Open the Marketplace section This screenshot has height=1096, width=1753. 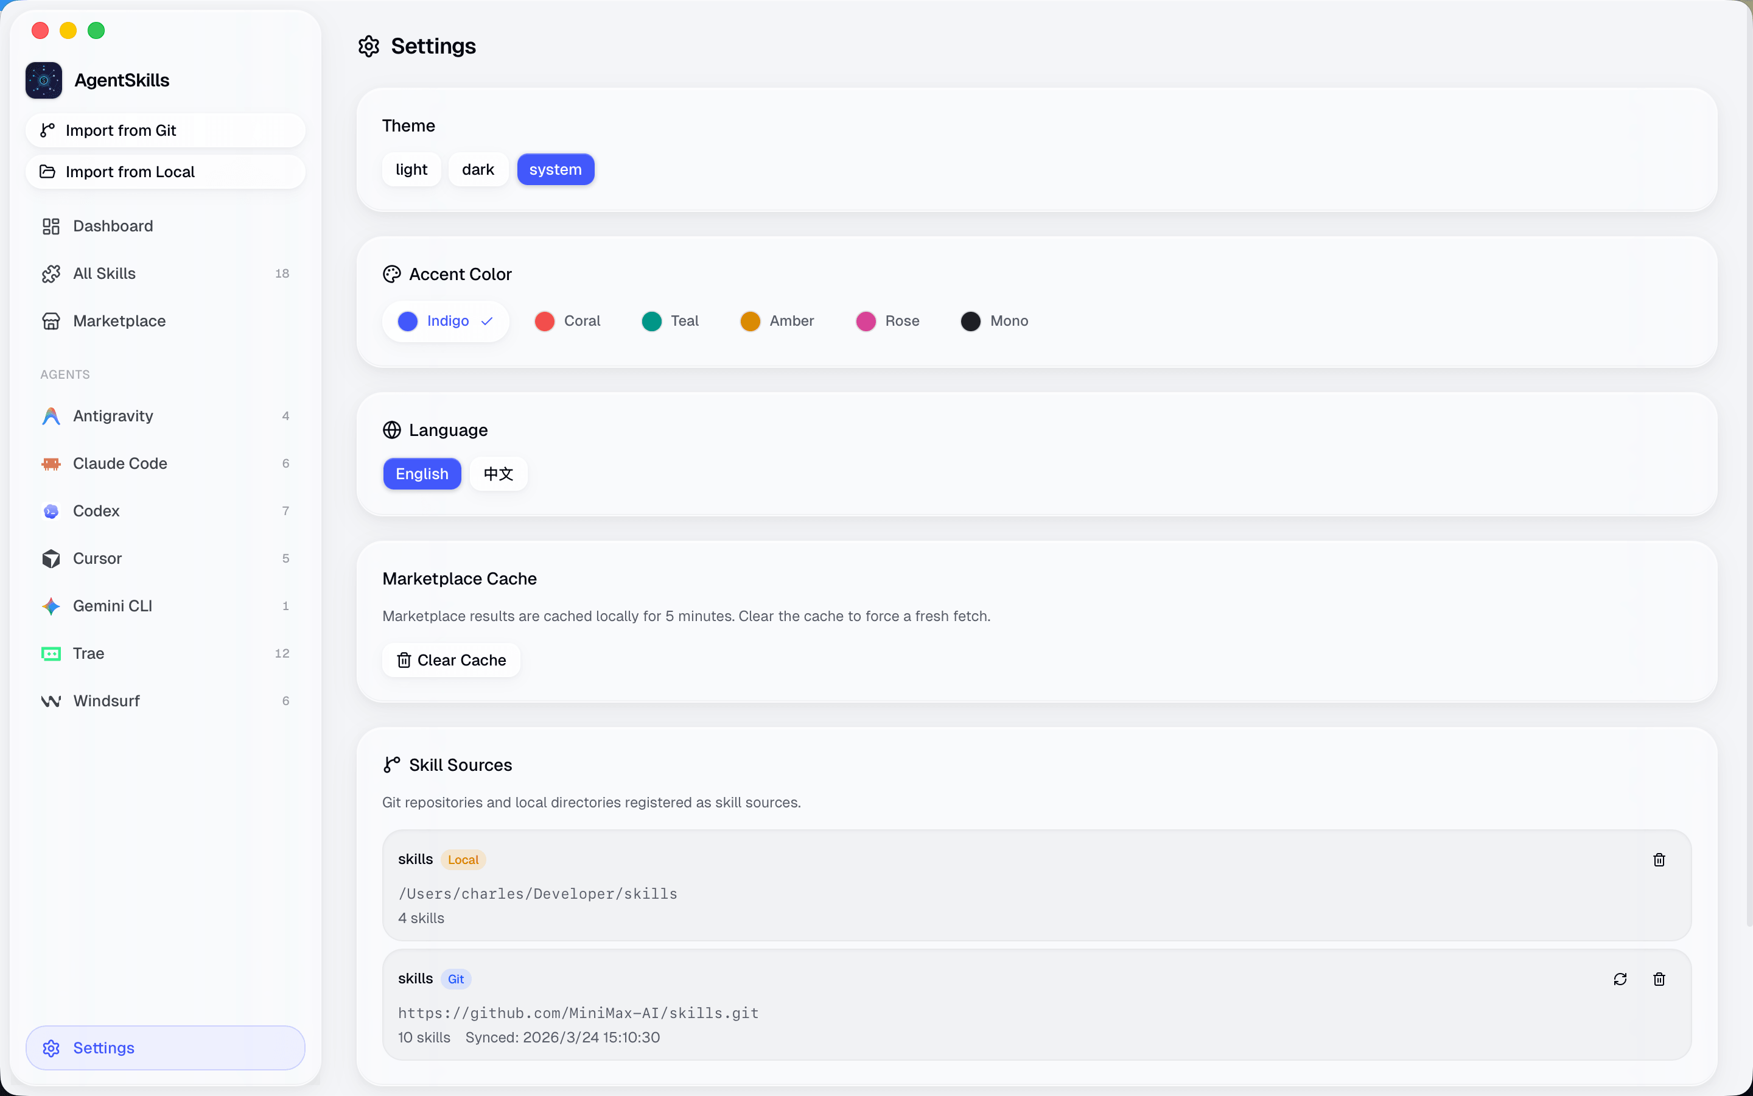119,320
